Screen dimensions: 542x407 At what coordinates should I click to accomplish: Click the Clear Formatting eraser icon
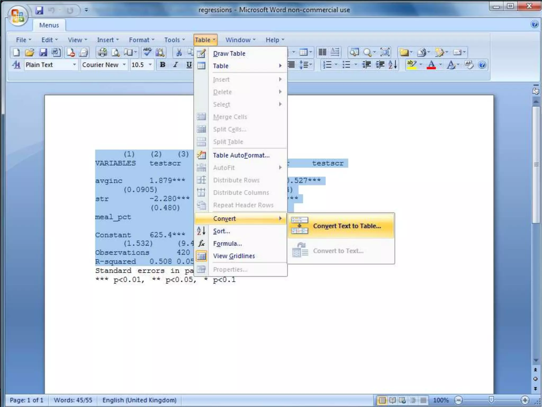pyautogui.click(x=469, y=65)
